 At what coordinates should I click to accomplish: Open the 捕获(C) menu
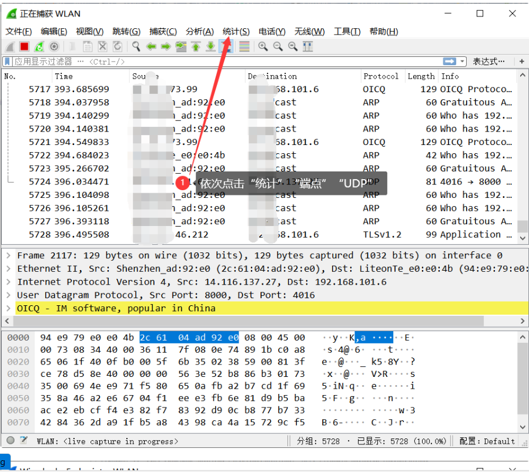(x=163, y=31)
